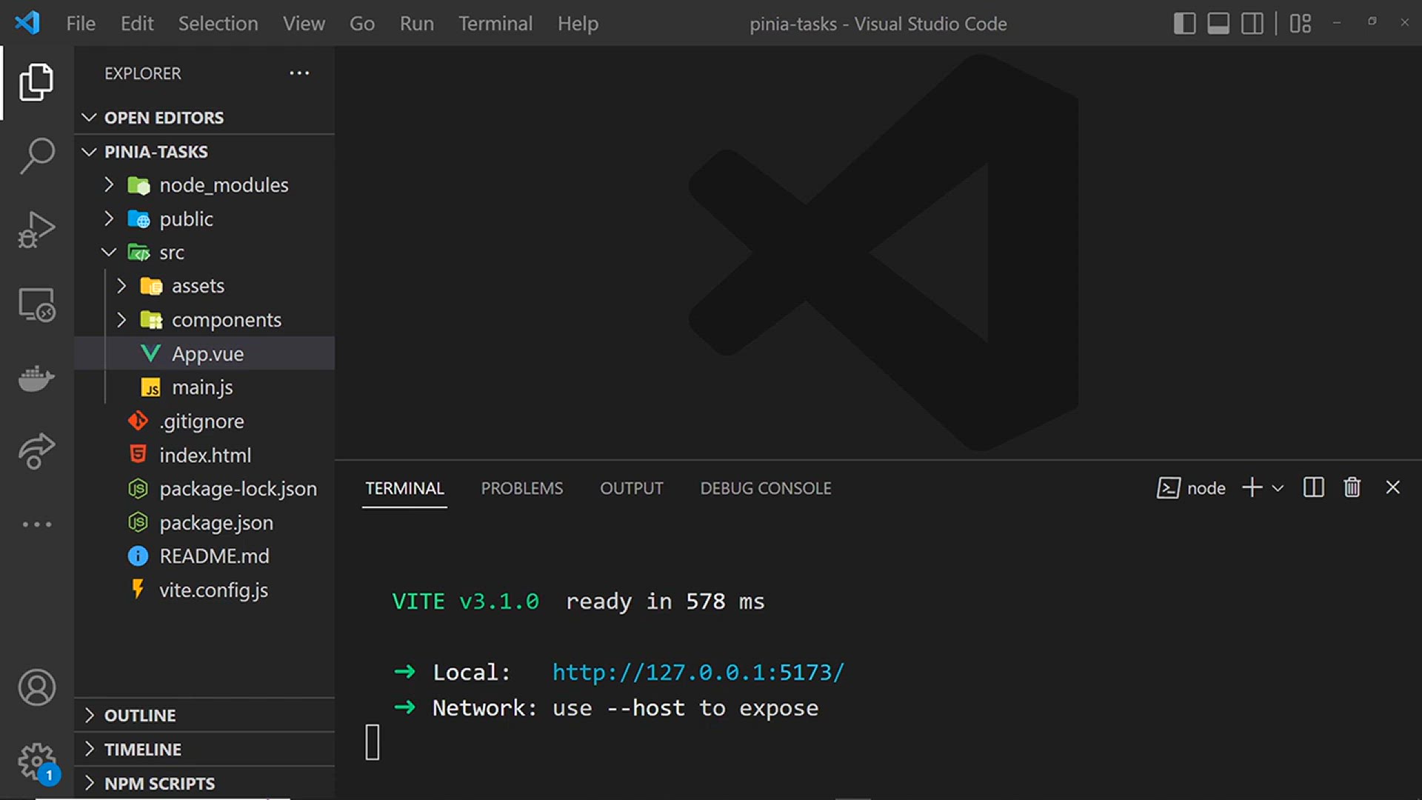The height and width of the screenshot is (800, 1422).
Task: Open the Docker view
Action: [x=36, y=378]
